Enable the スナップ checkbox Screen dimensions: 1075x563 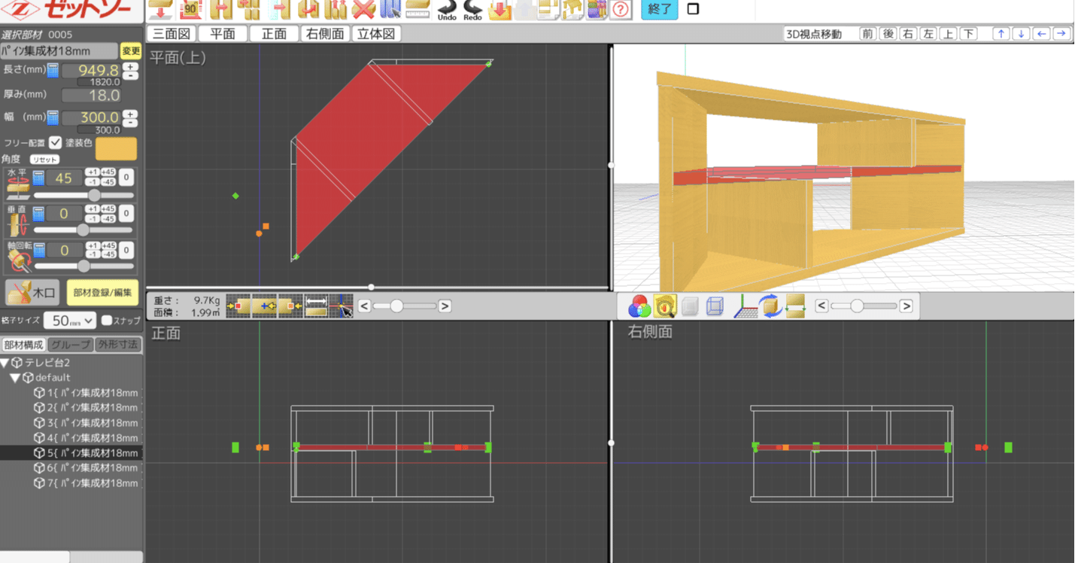(x=107, y=321)
